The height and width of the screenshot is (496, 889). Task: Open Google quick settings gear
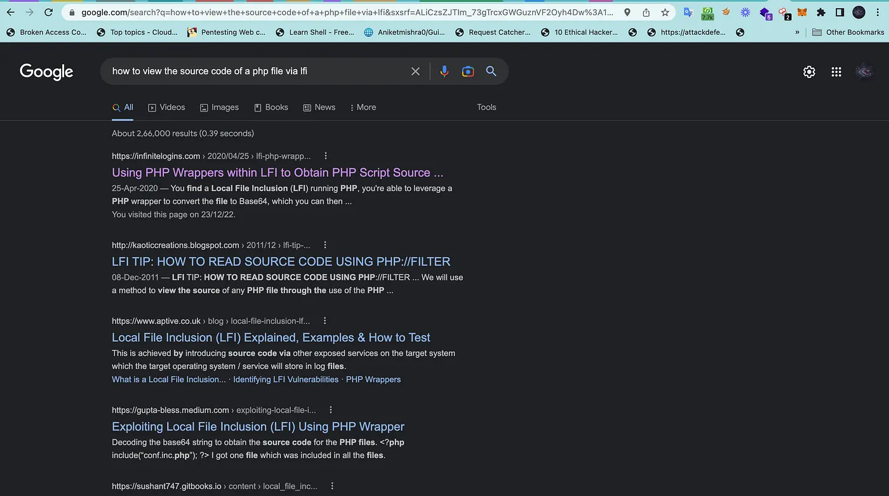[809, 72]
